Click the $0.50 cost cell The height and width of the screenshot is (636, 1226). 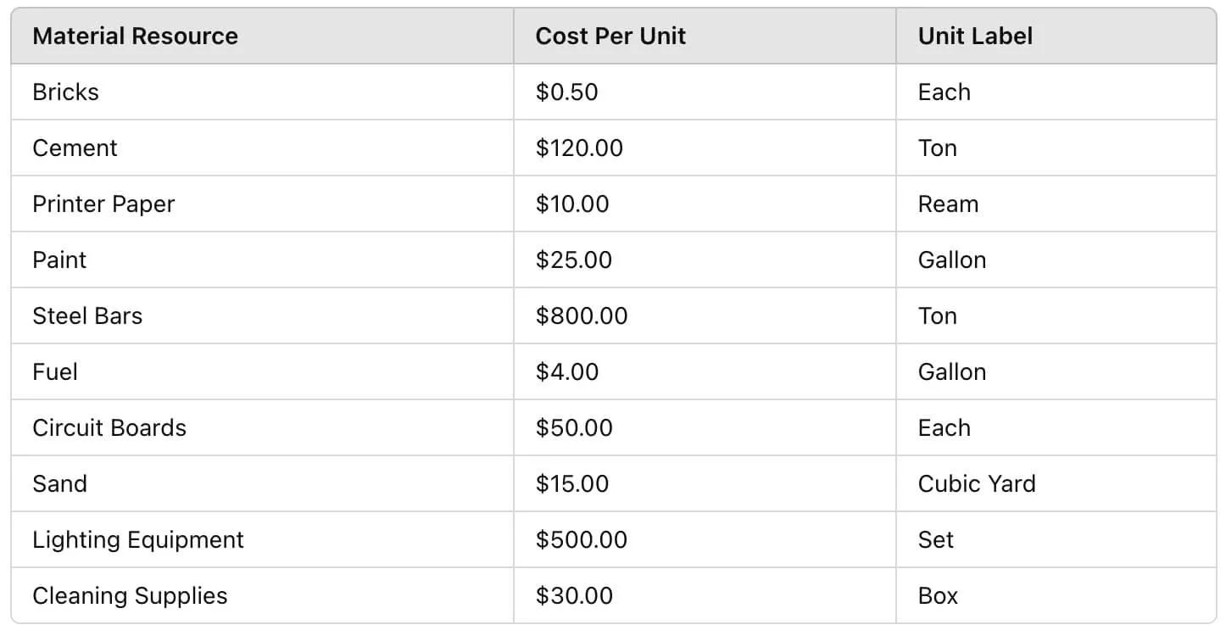point(567,92)
